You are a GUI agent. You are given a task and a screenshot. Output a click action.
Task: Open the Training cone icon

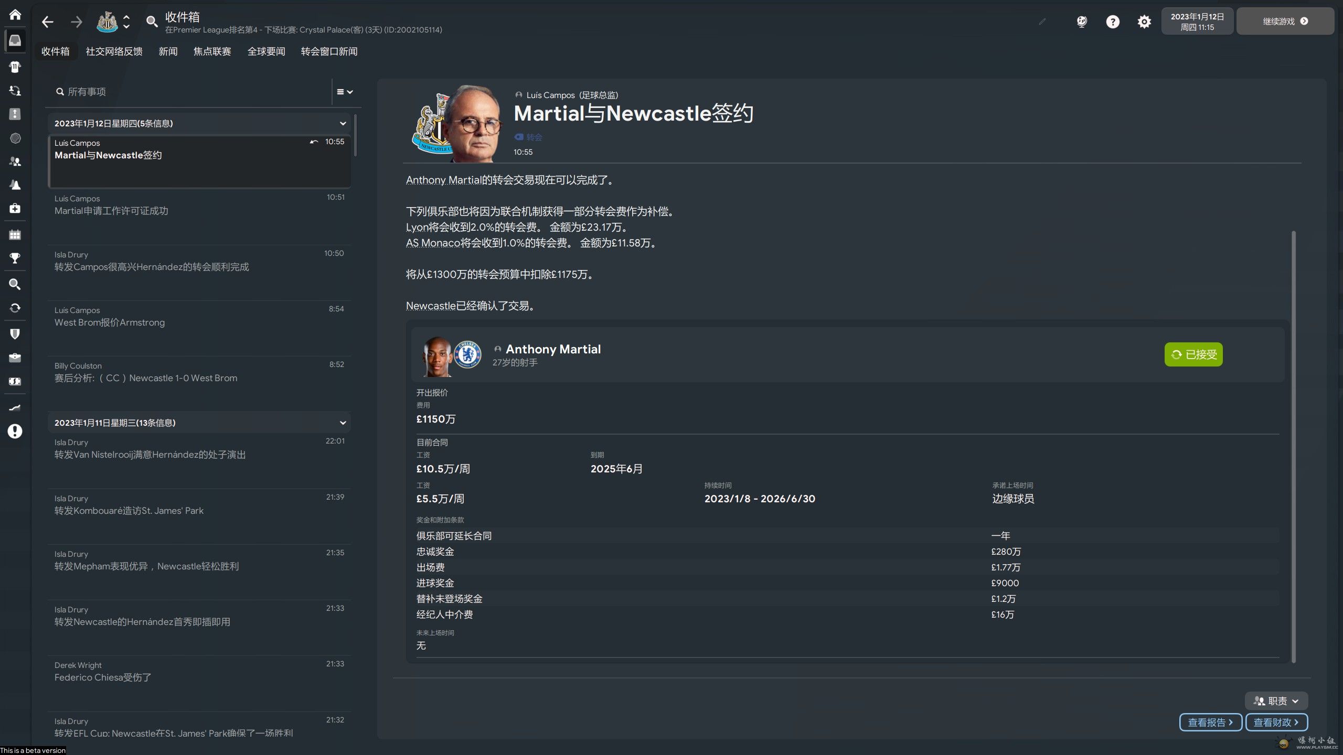[x=15, y=185]
